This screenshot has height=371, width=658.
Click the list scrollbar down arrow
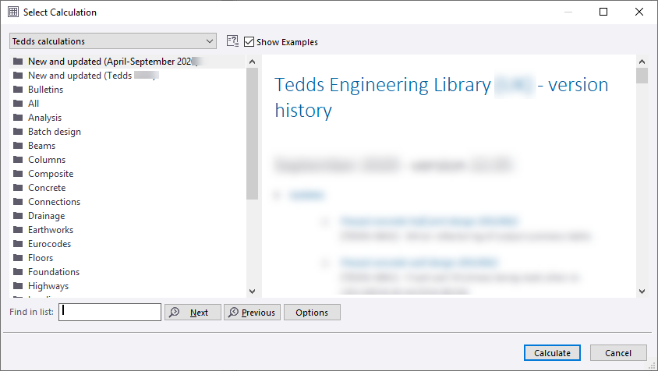(x=252, y=291)
